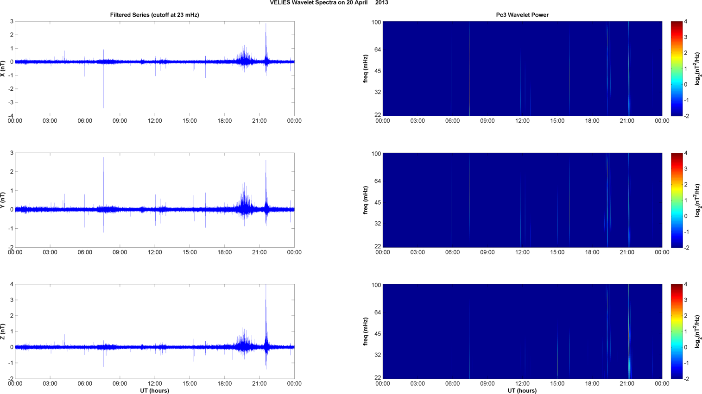
Task: Click the '06:00' tick under middle spectrogram
Action: coord(452,252)
